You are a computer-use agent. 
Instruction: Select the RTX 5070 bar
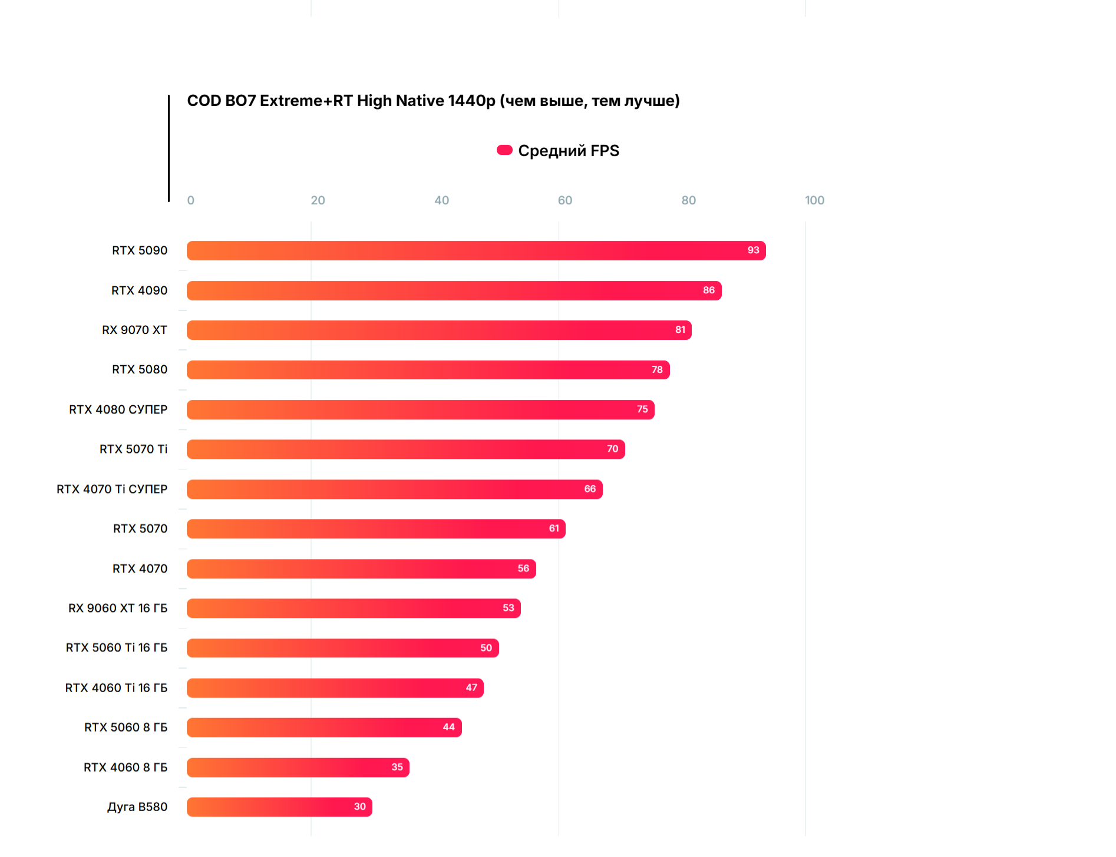point(376,529)
